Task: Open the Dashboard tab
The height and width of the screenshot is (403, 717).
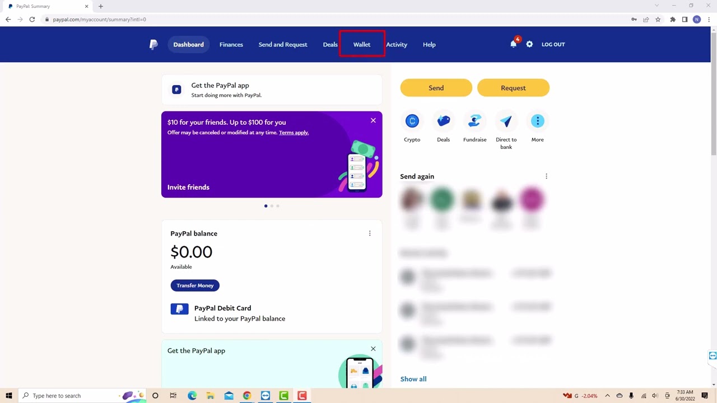Action: tap(188, 44)
